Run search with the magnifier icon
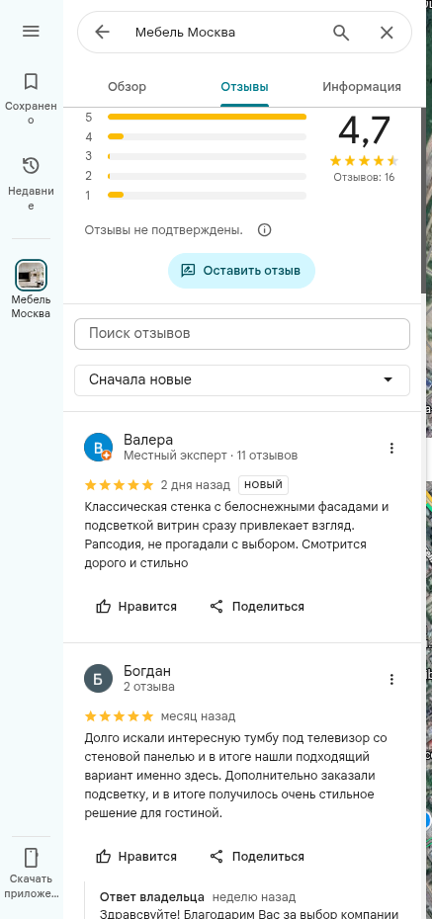432x919 pixels. pyautogui.click(x=341, y=33)
